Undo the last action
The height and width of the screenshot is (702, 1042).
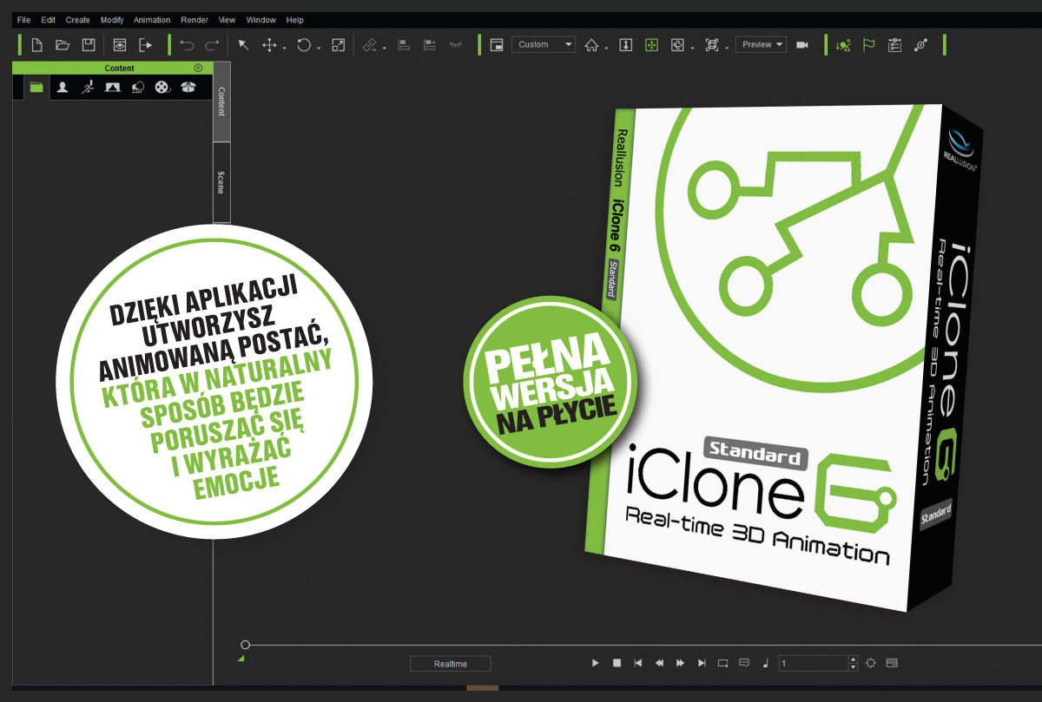187,45
